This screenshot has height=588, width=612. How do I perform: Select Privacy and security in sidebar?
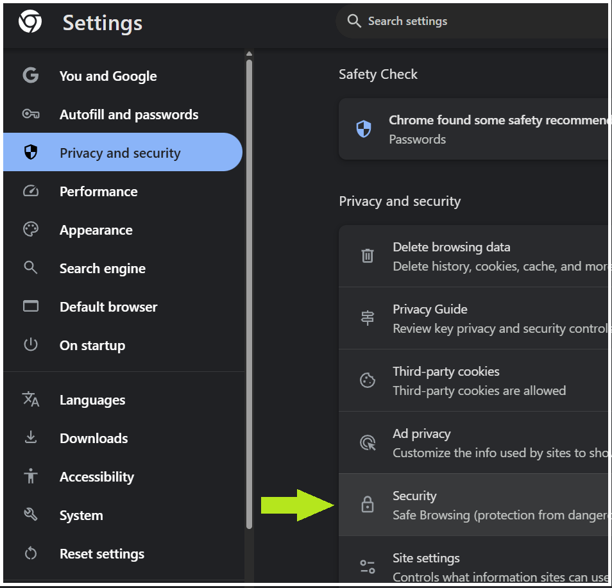coord(123,152)
